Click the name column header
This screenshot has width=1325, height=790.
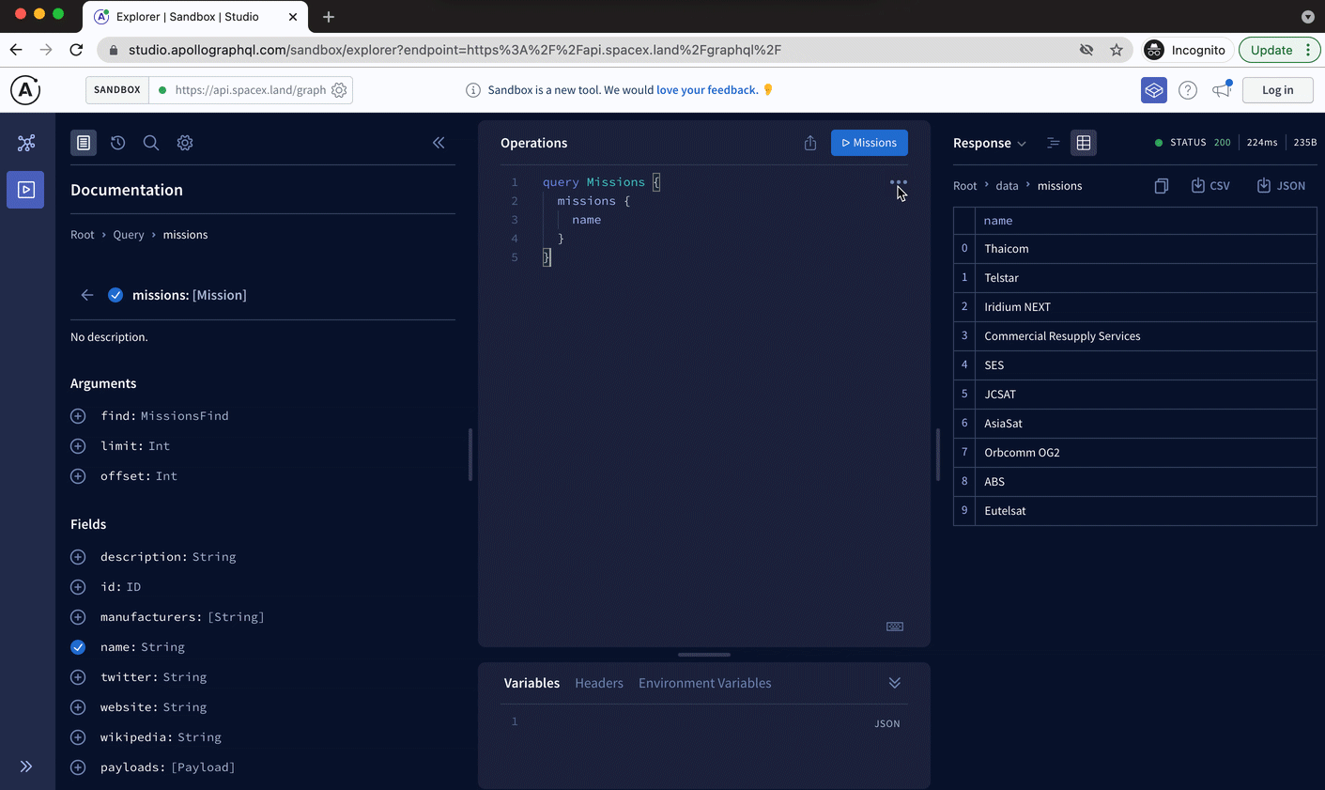tap(1146, 221)
